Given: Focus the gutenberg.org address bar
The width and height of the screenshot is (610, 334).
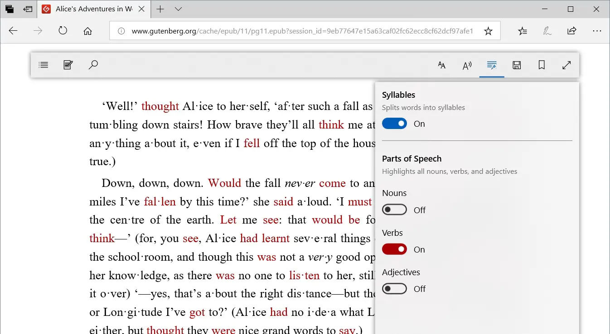Looking at the screenshot, I should coord(302,31).
